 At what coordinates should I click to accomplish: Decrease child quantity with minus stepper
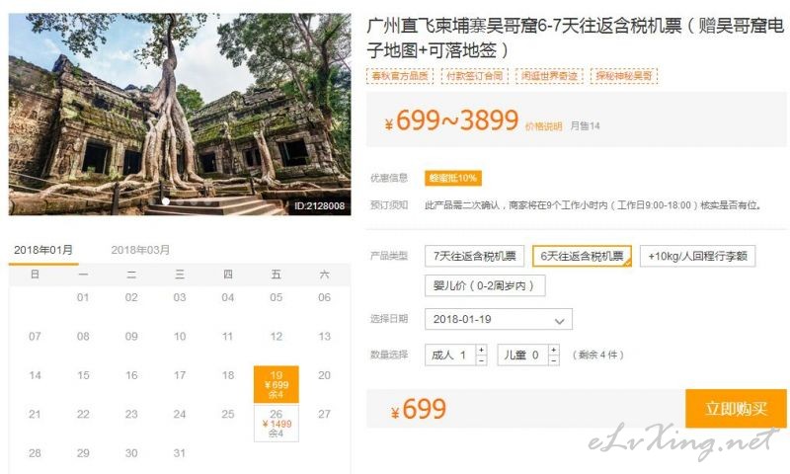coord(554,360)
